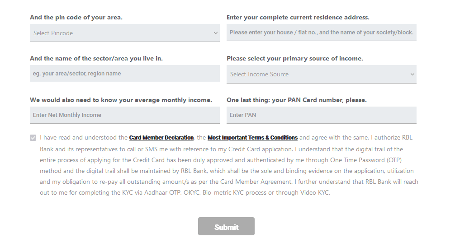Click the "primary source of income" label
This screenshot has width=455, height=252.
(x=295, y=59)
